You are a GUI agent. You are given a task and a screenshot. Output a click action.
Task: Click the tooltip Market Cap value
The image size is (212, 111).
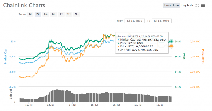(x=151, y=39)
